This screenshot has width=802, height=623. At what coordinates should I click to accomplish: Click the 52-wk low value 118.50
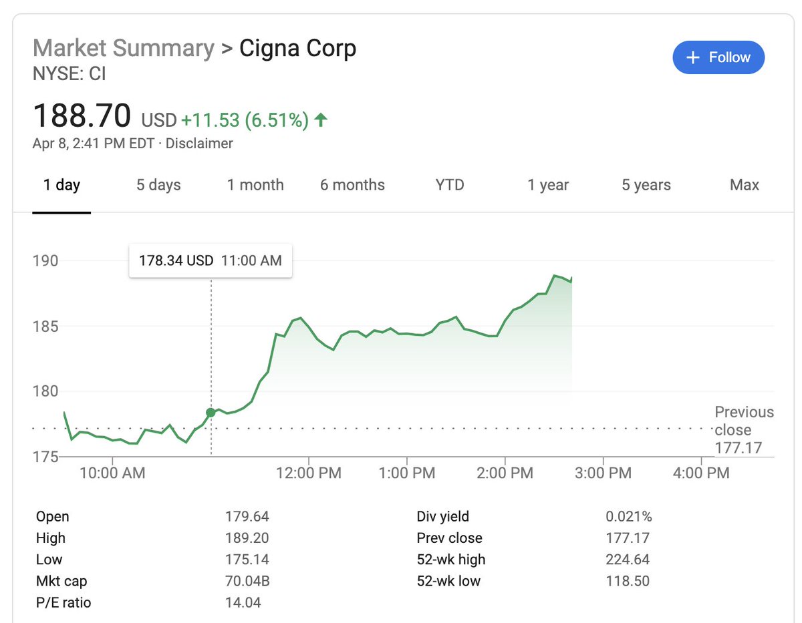tap(628, 581)
